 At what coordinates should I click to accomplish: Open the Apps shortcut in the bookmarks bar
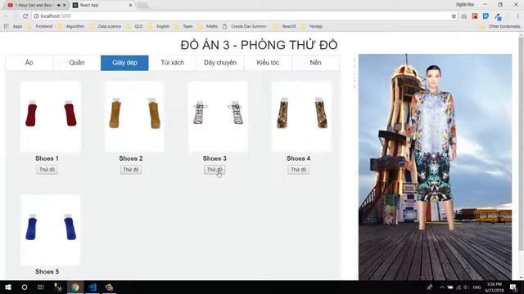pyautogui.click(x=13, y=26)
